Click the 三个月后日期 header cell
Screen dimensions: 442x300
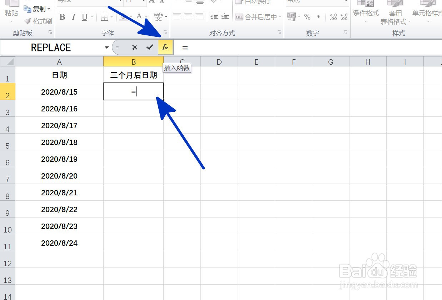click(x=134, y=75)
